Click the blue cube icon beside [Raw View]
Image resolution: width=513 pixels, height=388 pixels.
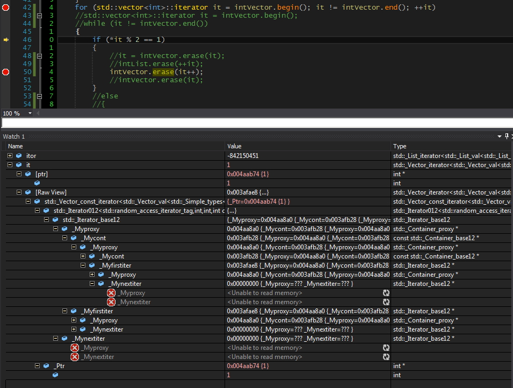point(28,192)
